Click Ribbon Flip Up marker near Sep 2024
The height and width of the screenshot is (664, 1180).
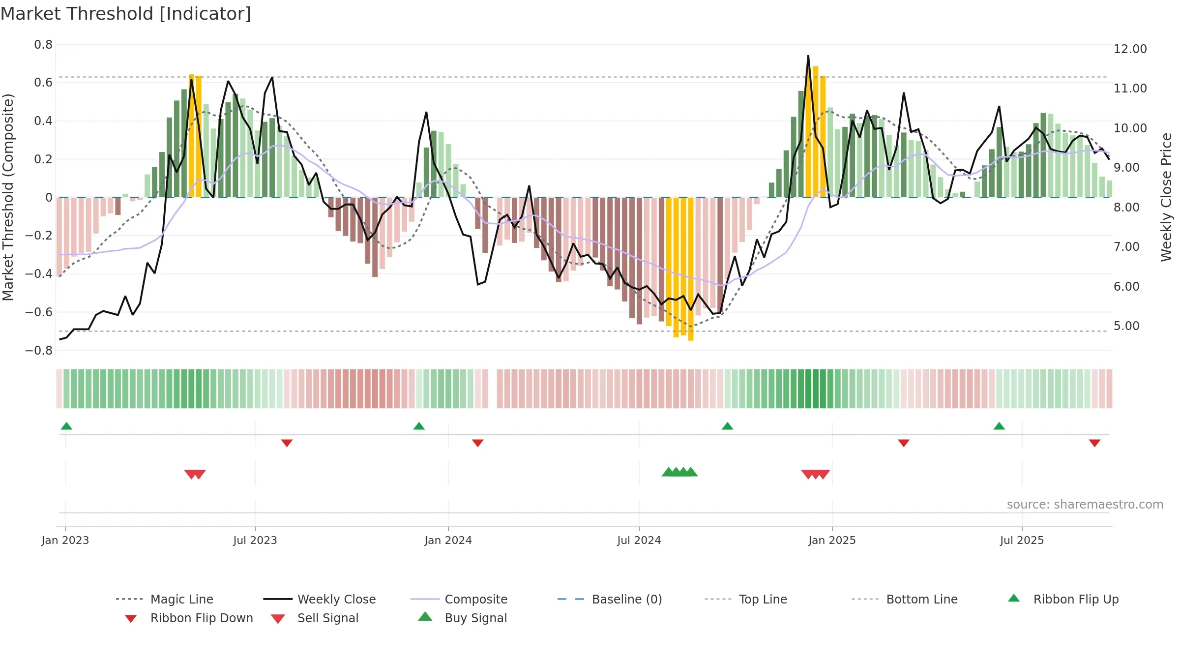pyautogui.click(x=727, y=426)
